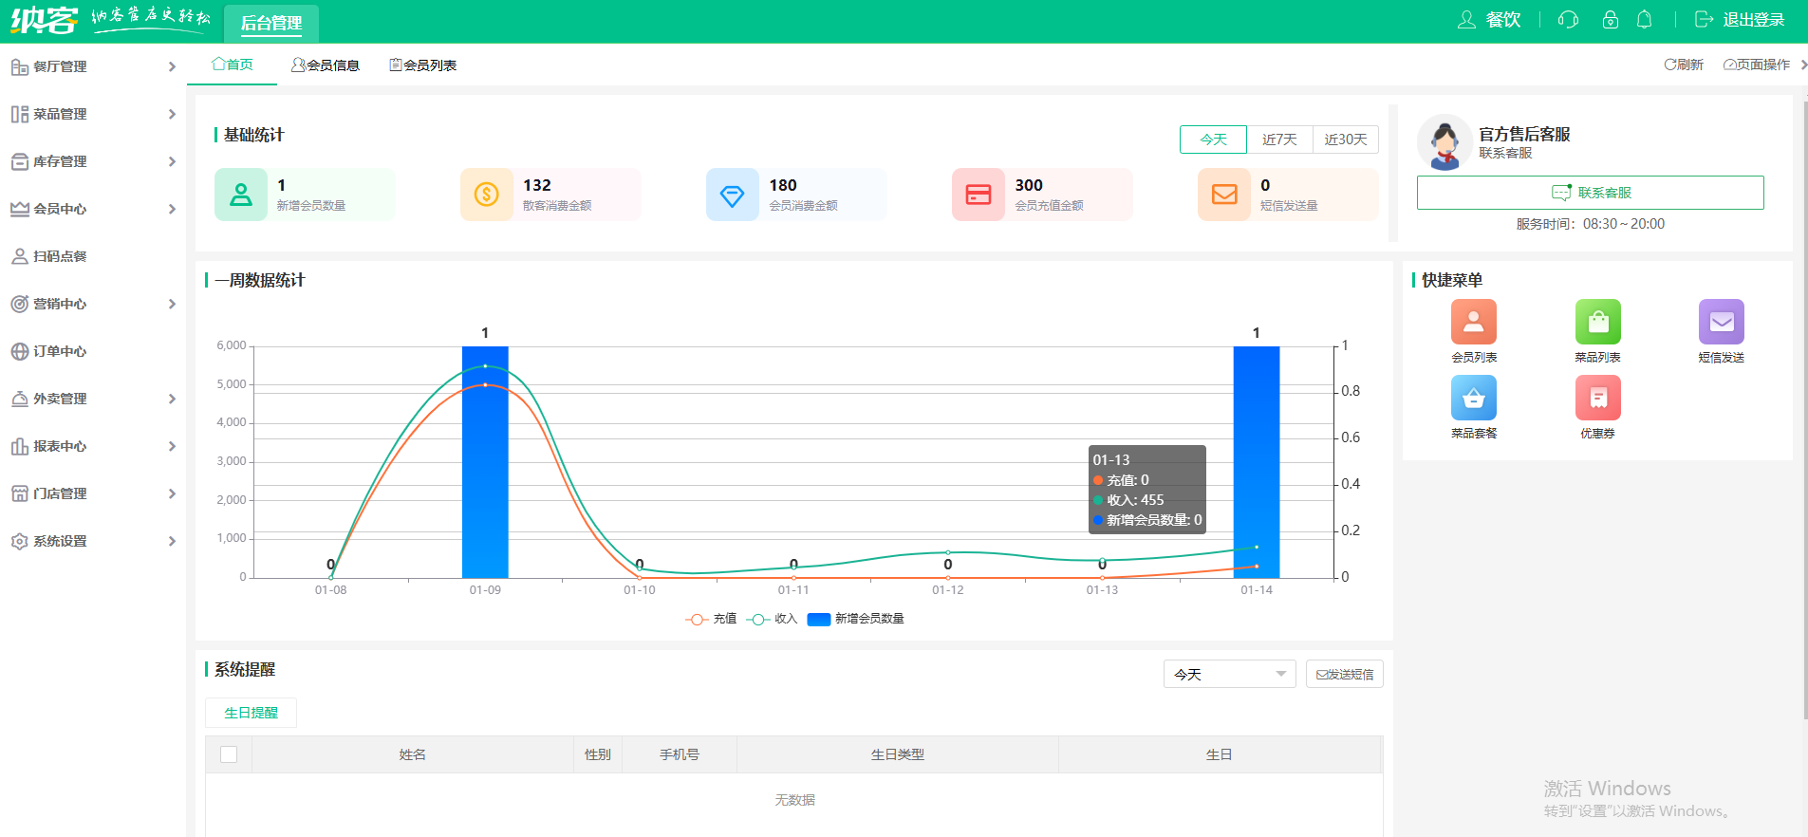
Task: Toggle the 充值 series in chart legend
Action: pyautogui.click(x=711, y=619)
